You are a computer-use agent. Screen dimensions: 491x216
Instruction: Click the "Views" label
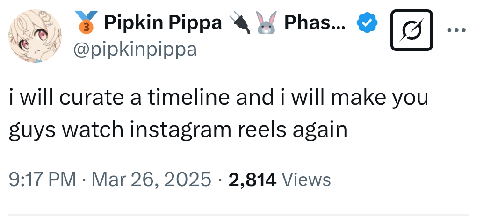click(x=306, y=180)
